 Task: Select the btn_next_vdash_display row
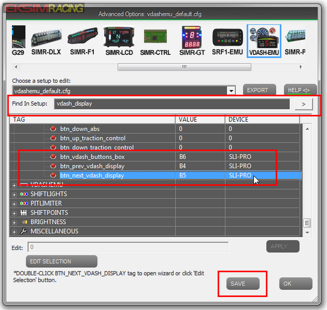[156, 175]
